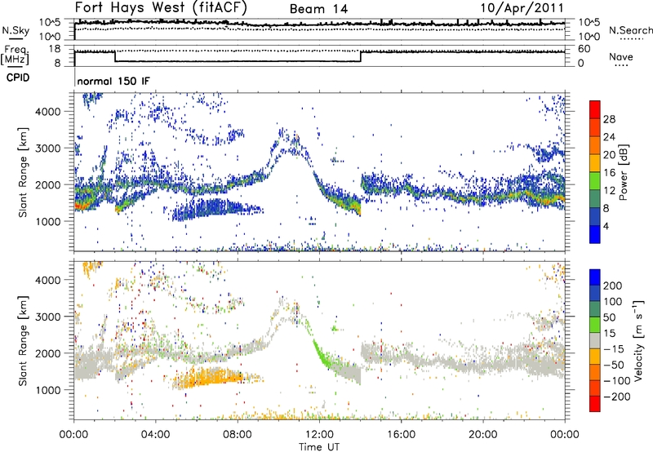Click the 'Velocity [m s-1]' colorbar title
Image resolution: width=653 pixels, height=452 pixels.
638,340
